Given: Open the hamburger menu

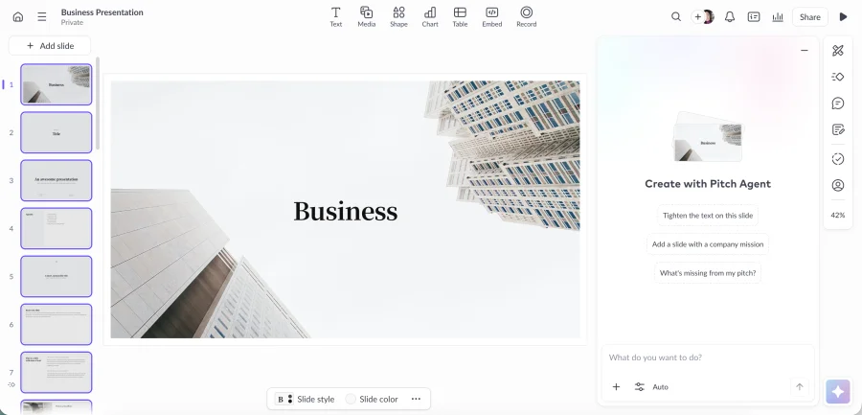Looking at the screenshot, I should [42, 17].
